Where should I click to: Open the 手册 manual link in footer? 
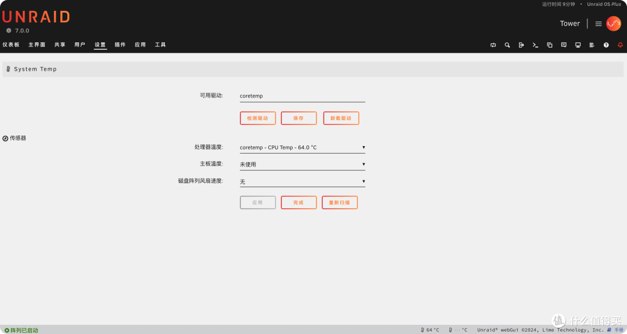619,330
